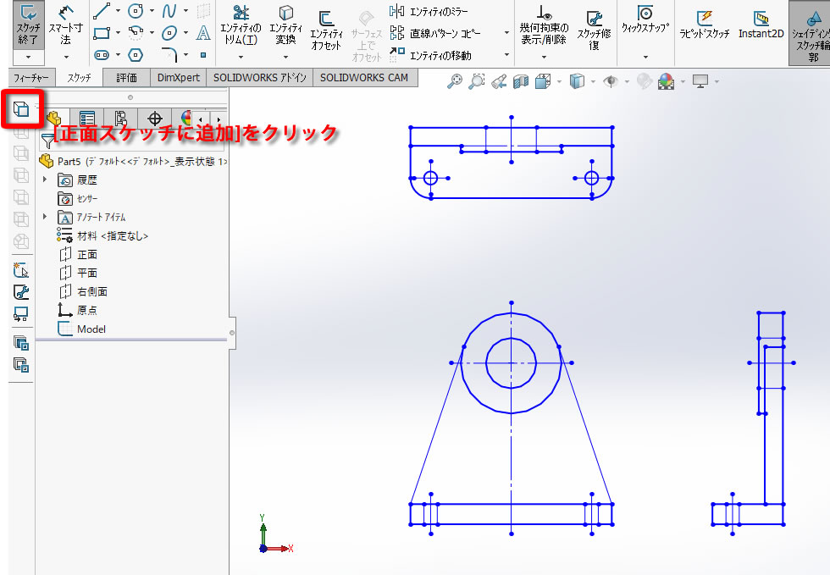Click Section View icon
The image size is (830, 575).
click(x=522, y=81)
